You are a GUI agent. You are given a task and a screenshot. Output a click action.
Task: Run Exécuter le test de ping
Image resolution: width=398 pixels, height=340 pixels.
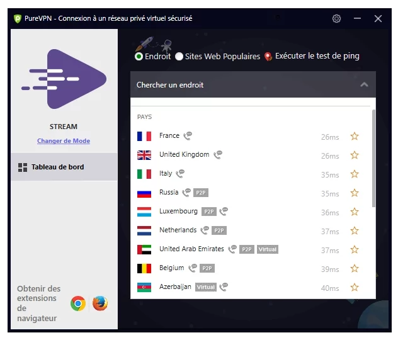point(317,56)
